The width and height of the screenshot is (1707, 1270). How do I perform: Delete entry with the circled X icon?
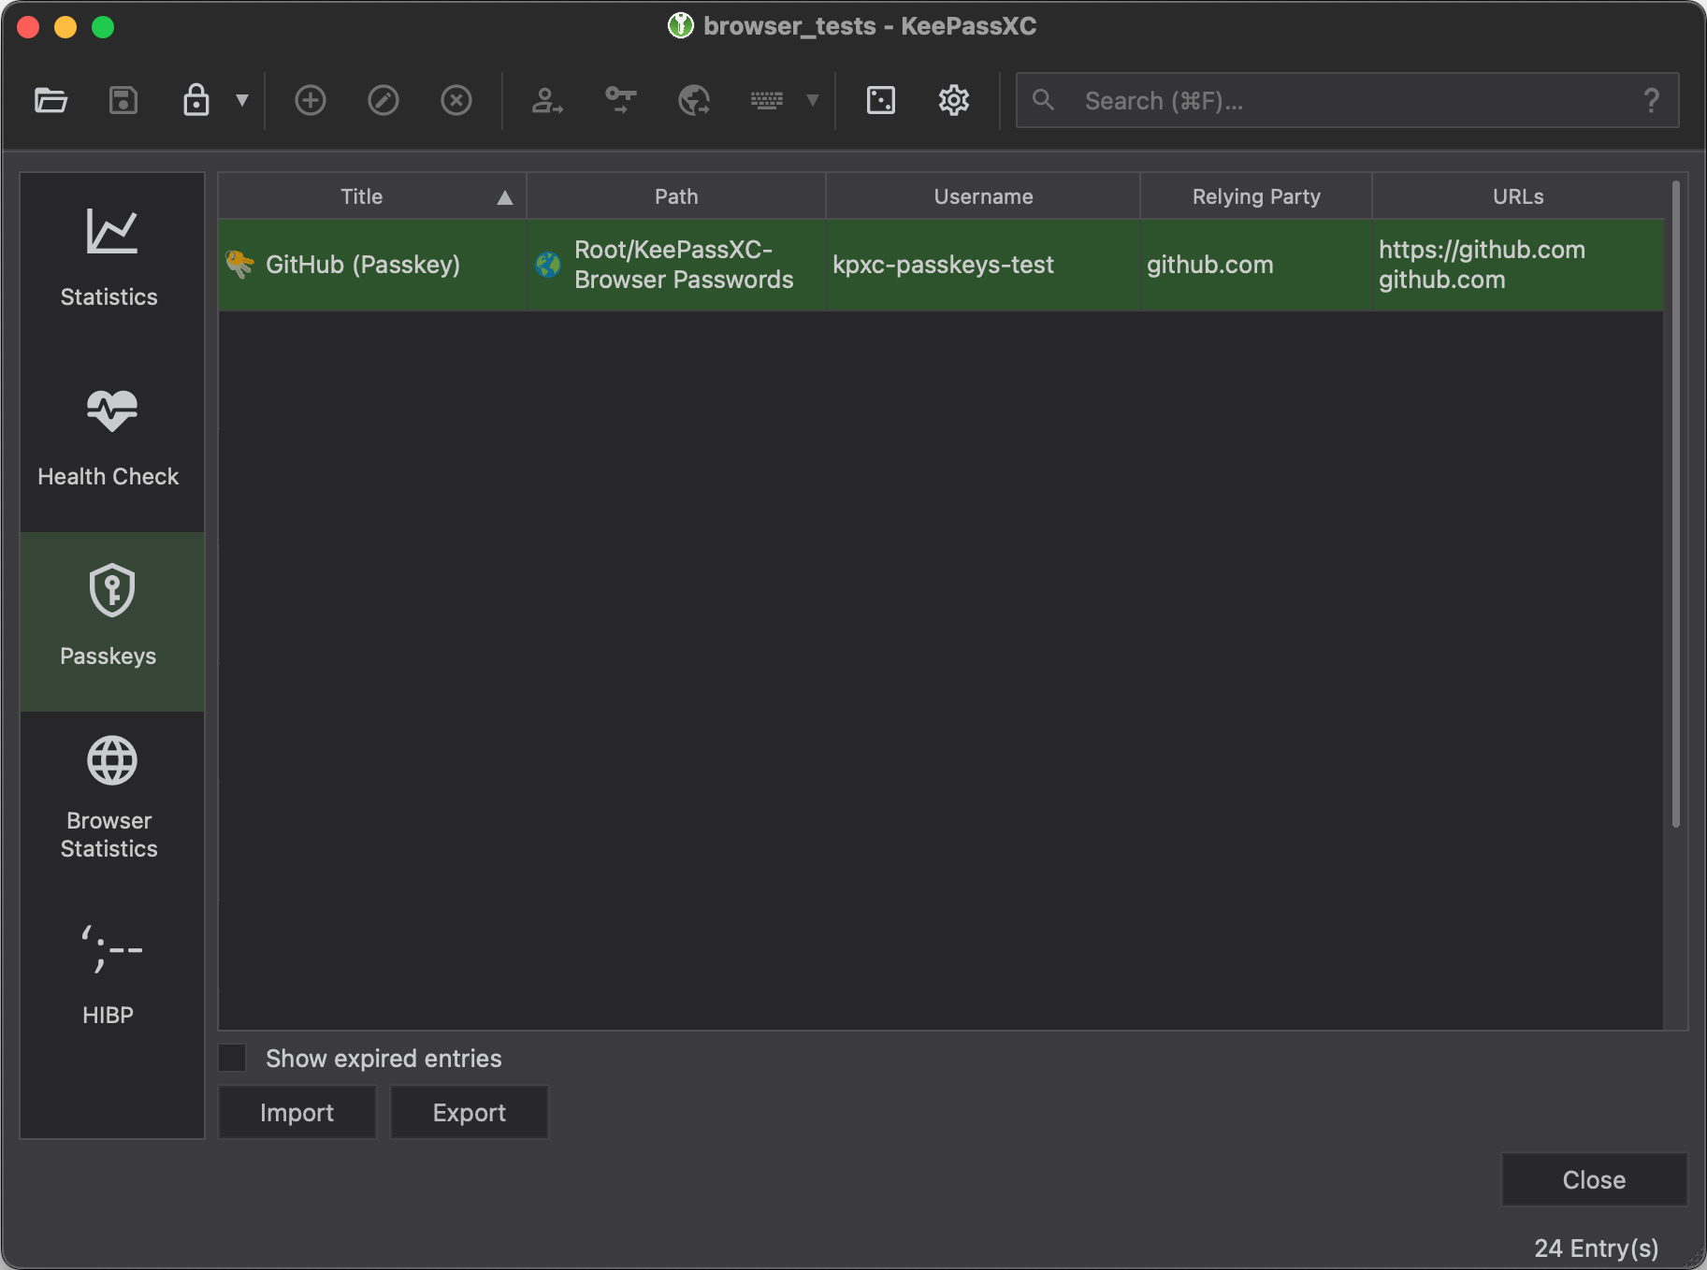tap(456, 100)
